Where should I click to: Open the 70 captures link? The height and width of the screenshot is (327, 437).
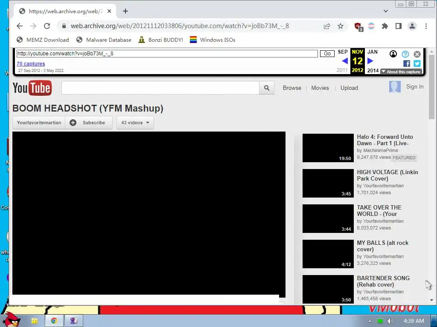pyautogui.click(x=31, y=64)
